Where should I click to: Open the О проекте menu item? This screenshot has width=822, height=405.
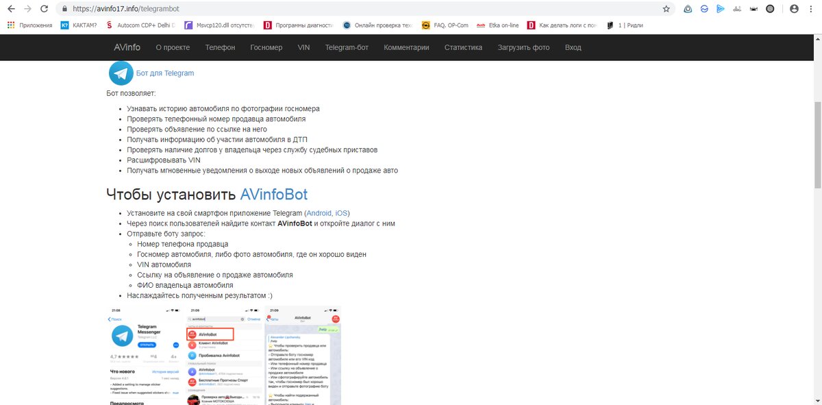(x=173, y=47)
